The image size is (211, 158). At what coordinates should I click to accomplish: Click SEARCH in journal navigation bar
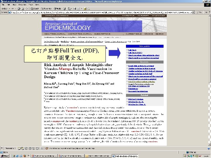pyautogui.click(x=159, y=34)
